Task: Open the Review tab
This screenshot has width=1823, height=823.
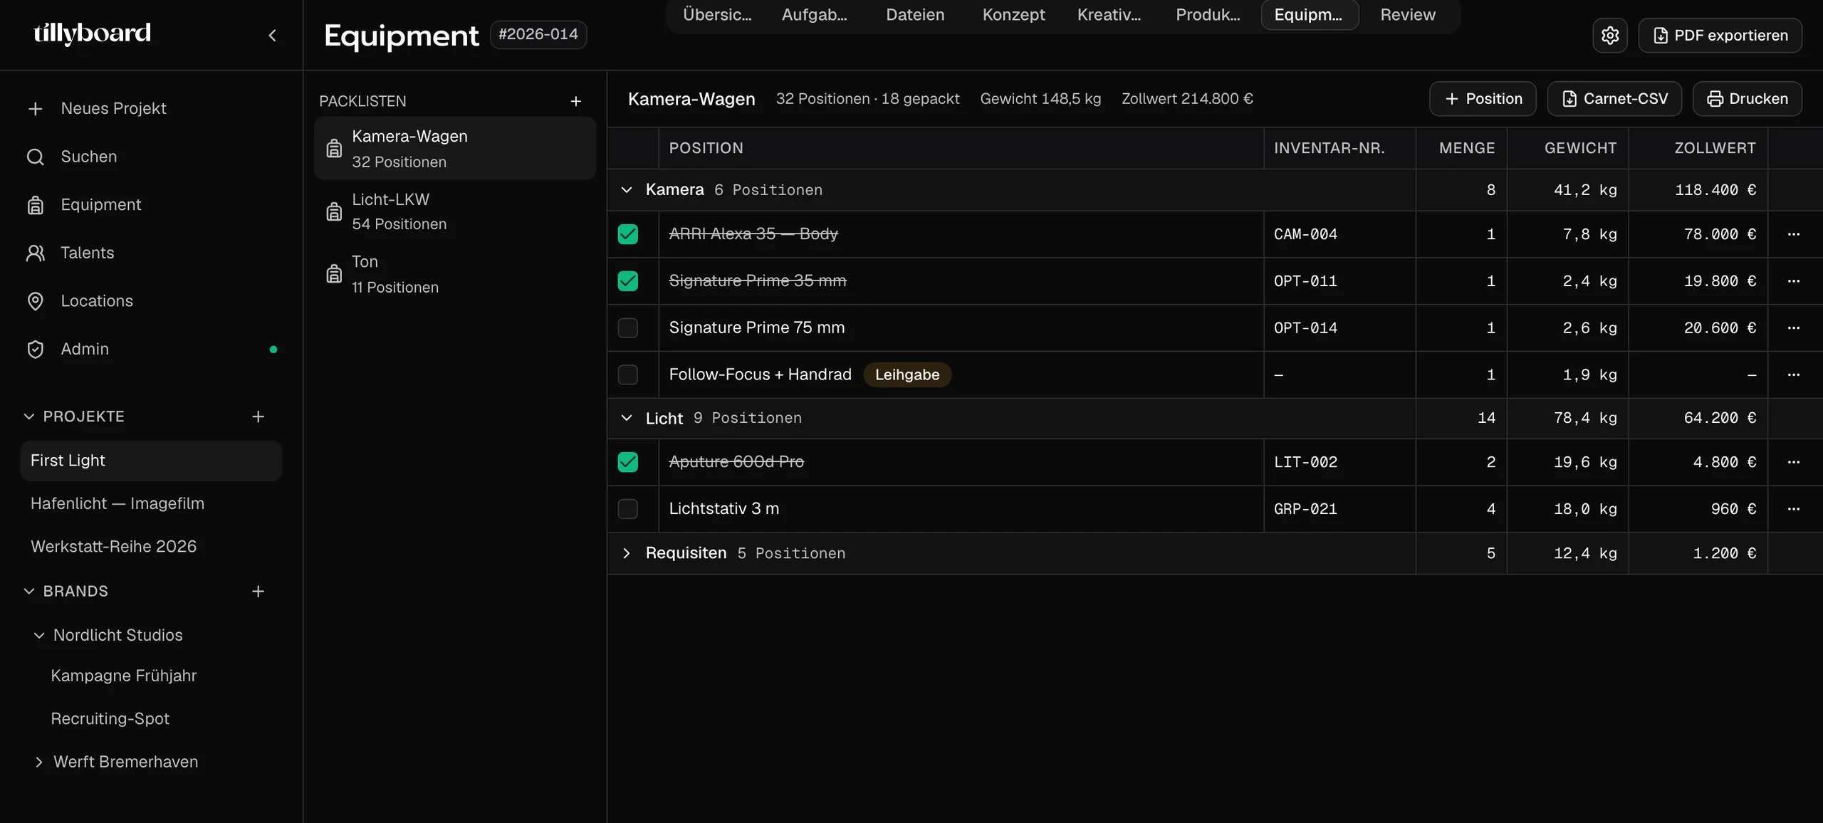Action: tap(1407, 15)
